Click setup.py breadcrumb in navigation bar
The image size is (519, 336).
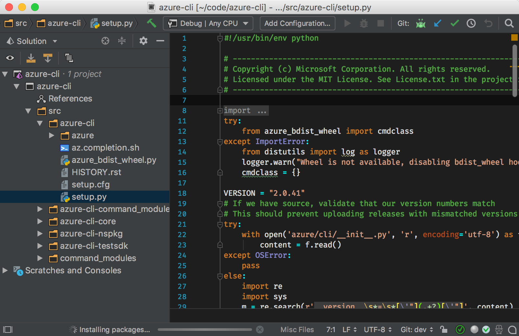[x=112, y=23]
